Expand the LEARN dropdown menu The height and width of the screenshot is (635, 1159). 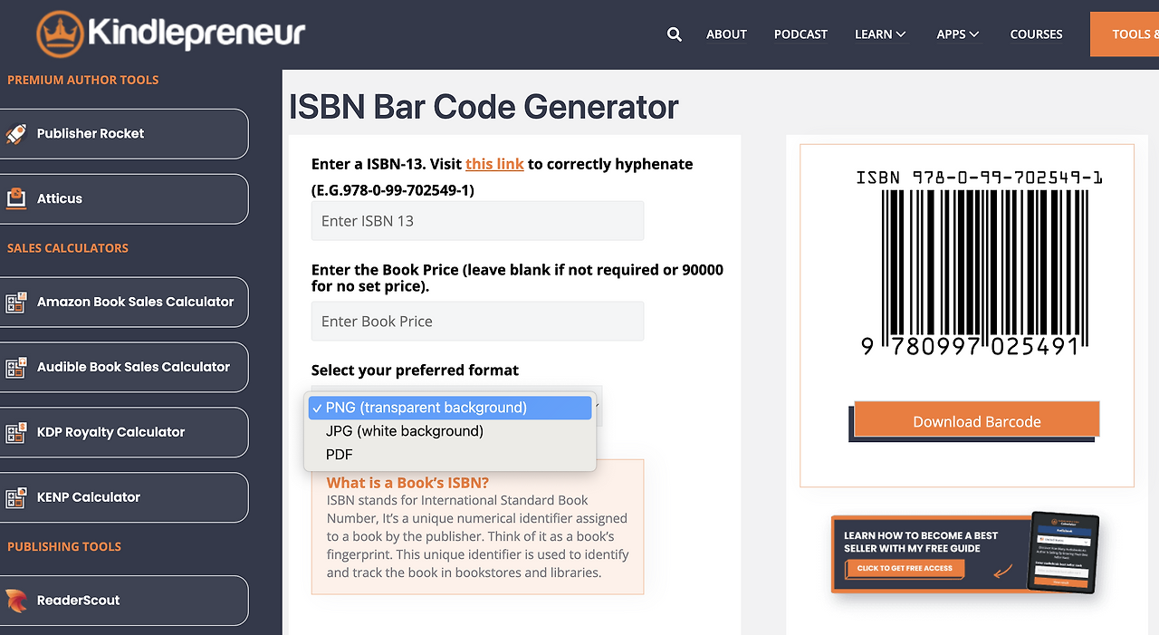click(880, 34)
